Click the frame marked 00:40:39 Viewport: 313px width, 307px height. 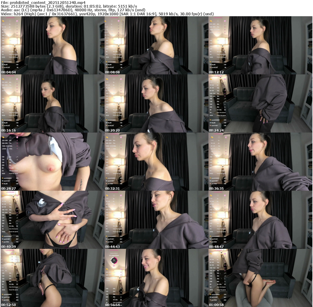coord(52,220)
